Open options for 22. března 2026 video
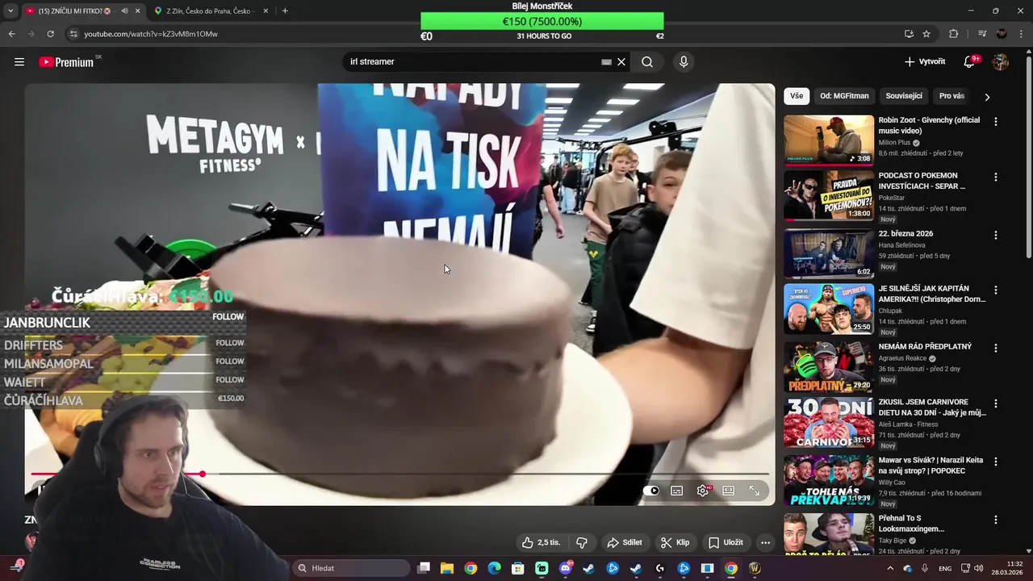 pos(996,236)
